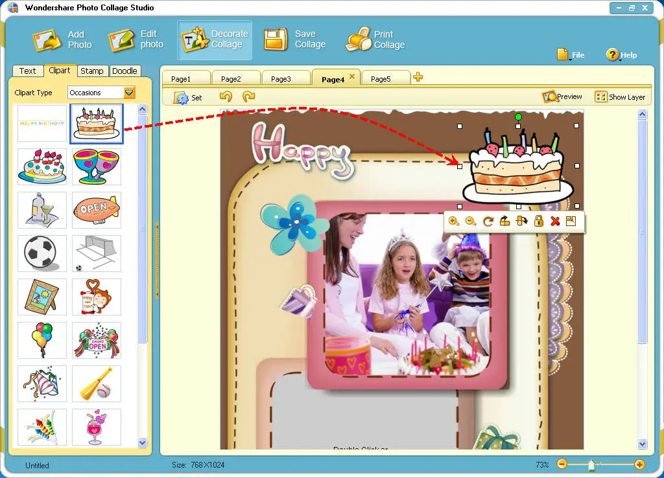
Task: Click the clipart list scroll down arrow
Action: pos(142,443)
